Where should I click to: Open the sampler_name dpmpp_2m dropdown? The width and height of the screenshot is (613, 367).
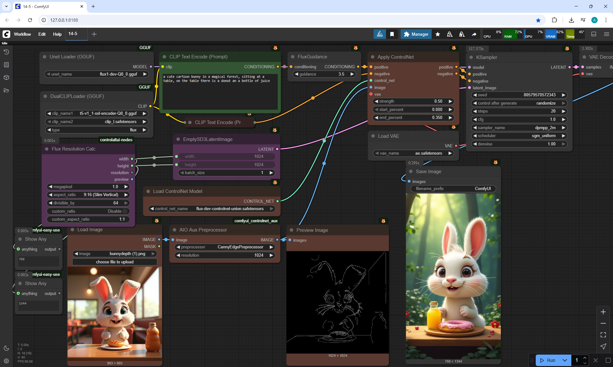(519, 128)
